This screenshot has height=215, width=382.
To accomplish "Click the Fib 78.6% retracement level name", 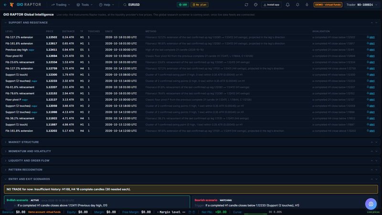I will click(20, 93).
